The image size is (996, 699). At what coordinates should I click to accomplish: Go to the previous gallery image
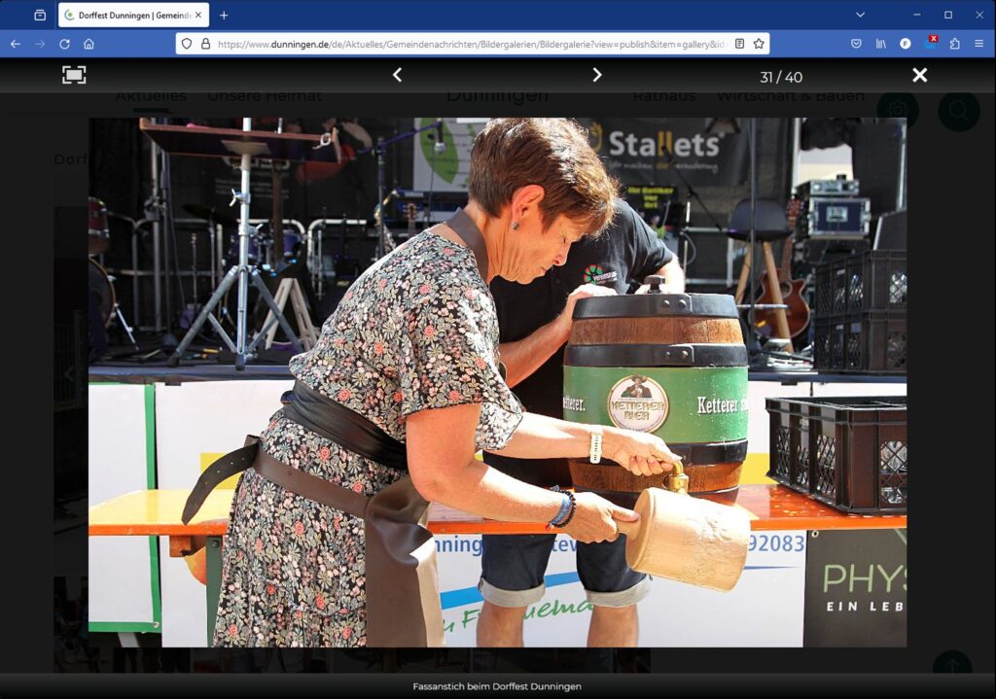pos(397,75)
